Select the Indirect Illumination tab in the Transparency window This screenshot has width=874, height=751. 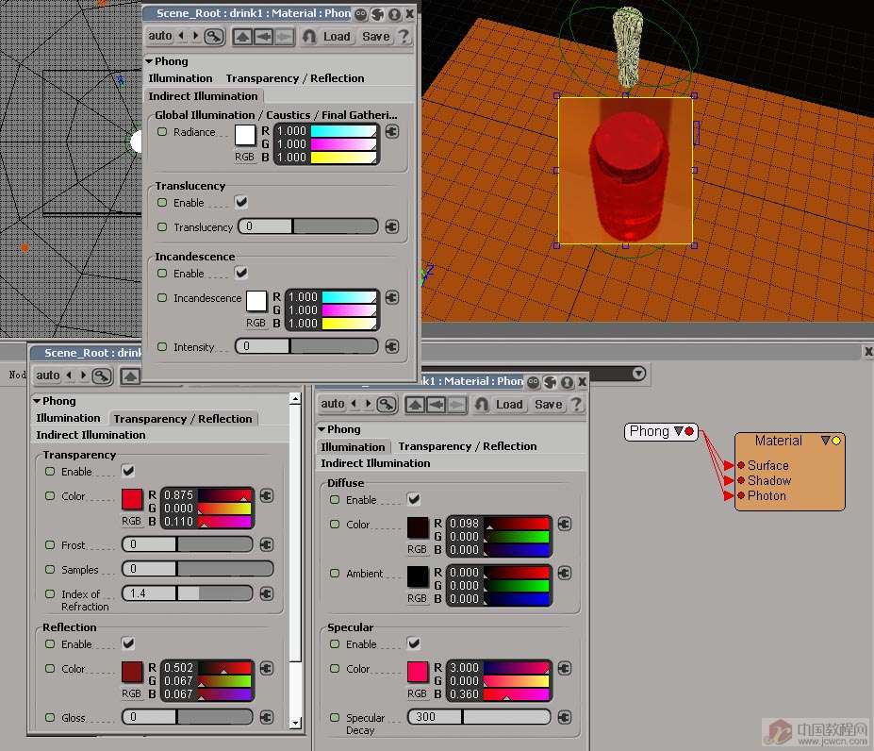91,435
